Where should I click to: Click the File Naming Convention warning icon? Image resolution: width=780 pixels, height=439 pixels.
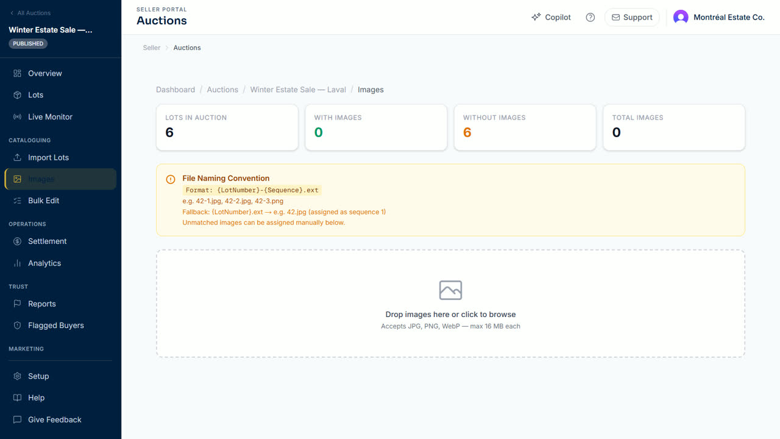pos(171,179)
